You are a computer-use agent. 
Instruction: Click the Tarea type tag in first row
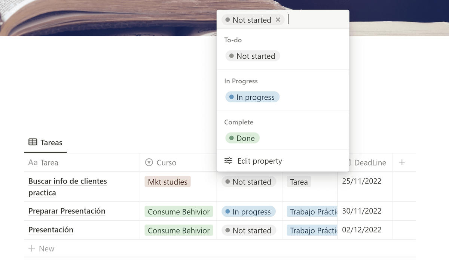tap(299, 182)
